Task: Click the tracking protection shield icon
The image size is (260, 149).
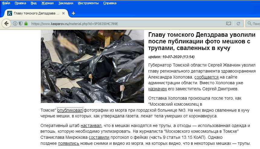Action: click(x=21, y=24)
